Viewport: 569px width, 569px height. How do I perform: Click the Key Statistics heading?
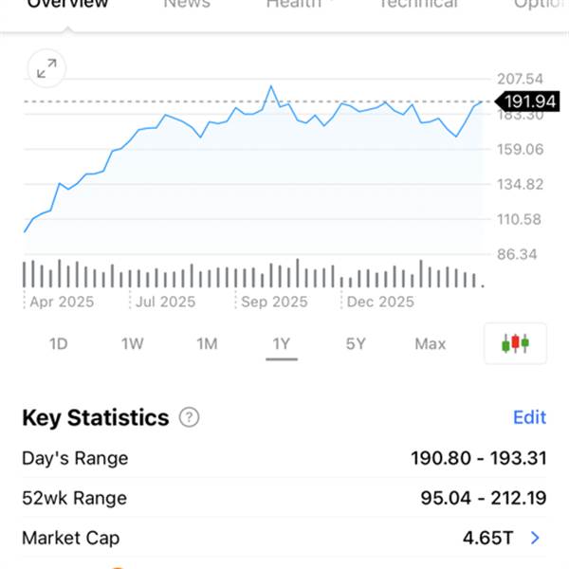point(95,417)
